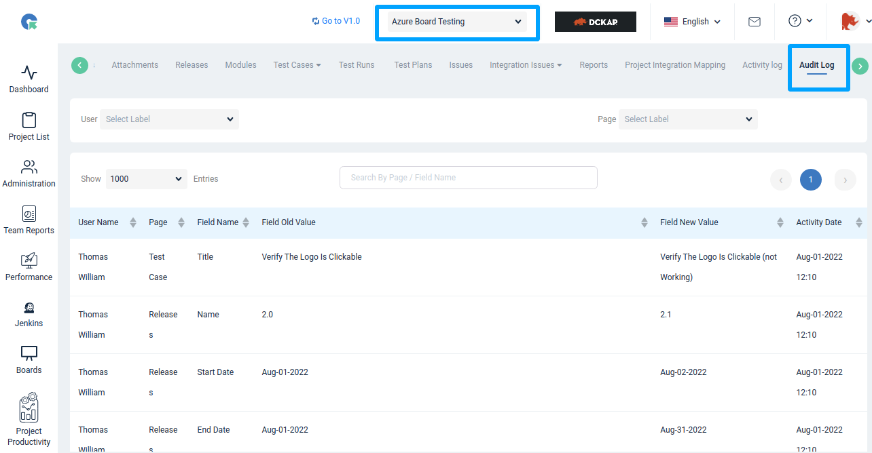The width and height of the screenshot is (872, 453).
Task: Open Jenkins integration page
Action: click(x=29, y=314)
